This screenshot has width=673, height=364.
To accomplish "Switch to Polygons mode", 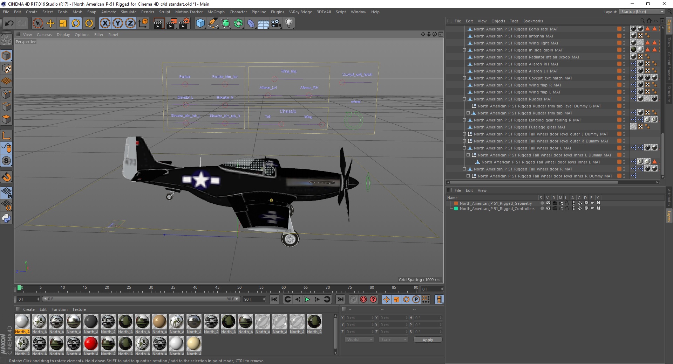I will pyautogui.click(x=6, y=119).
